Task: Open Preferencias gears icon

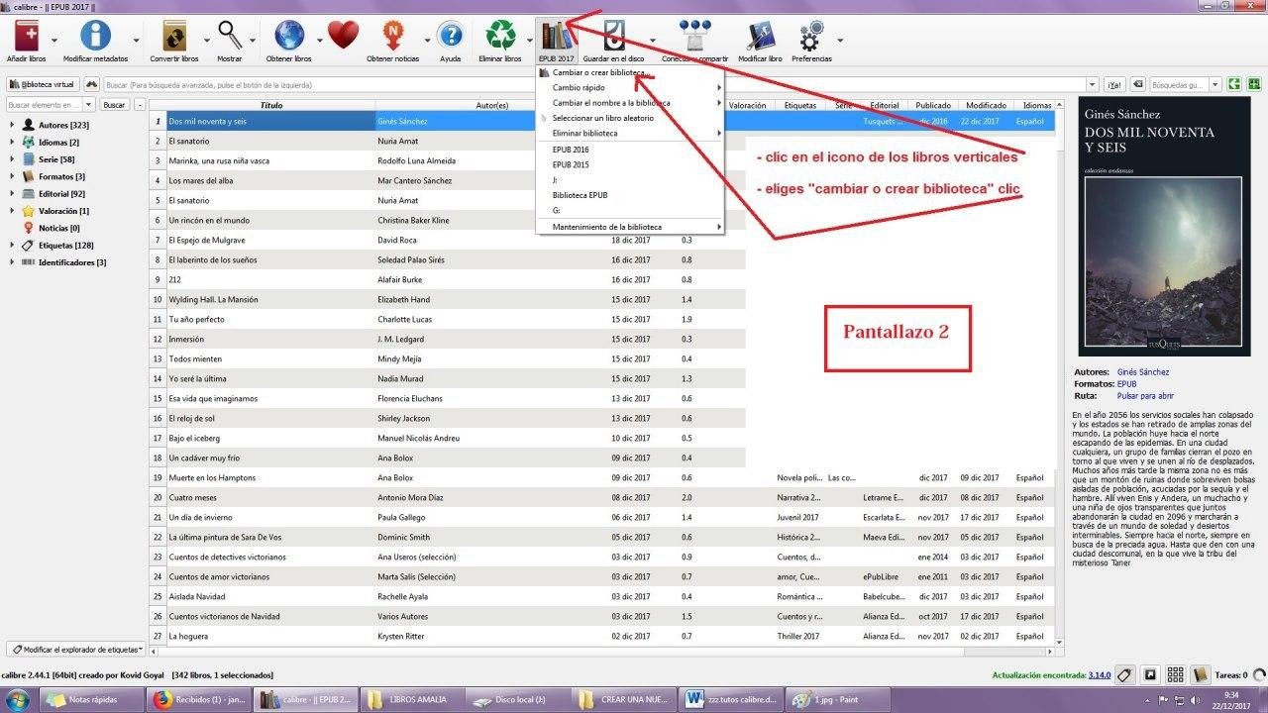Action: point(811,38)
